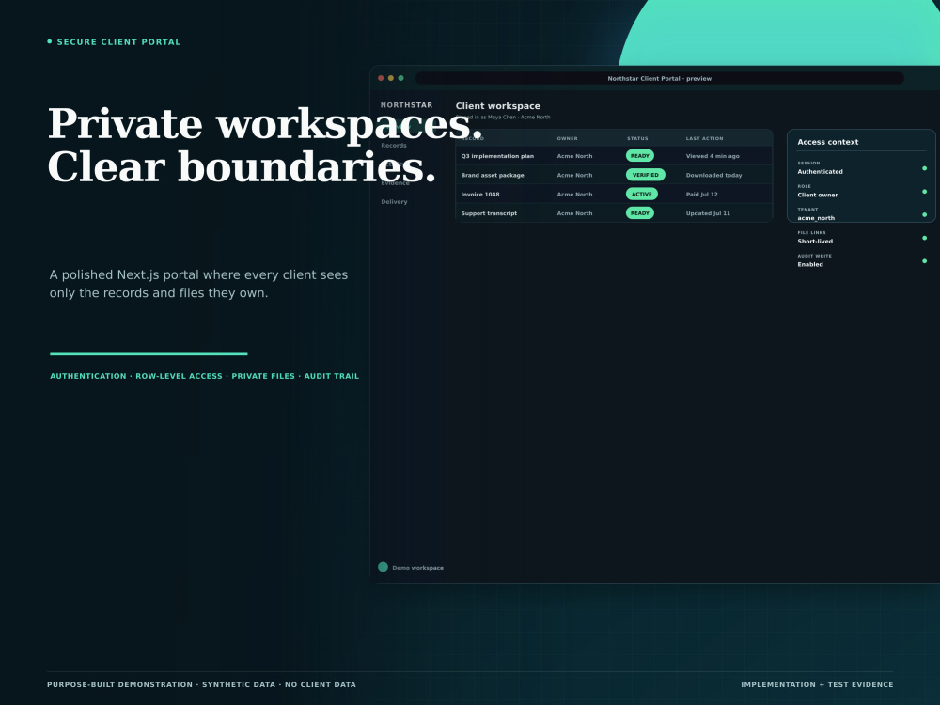The height and width of the screenshot is (705, 940).
Task: Click the Authenticated session value
Action: [820, 171]
